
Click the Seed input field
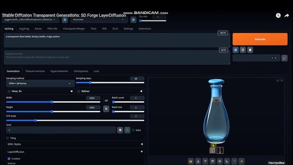[x=61, y=130]
